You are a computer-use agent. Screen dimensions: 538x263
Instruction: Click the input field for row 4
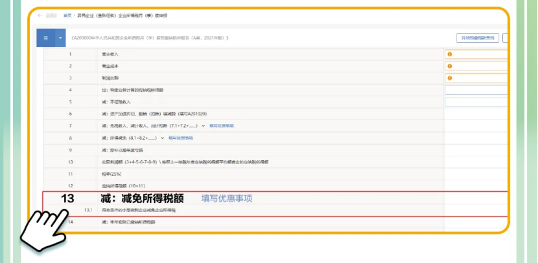[476, 90]
